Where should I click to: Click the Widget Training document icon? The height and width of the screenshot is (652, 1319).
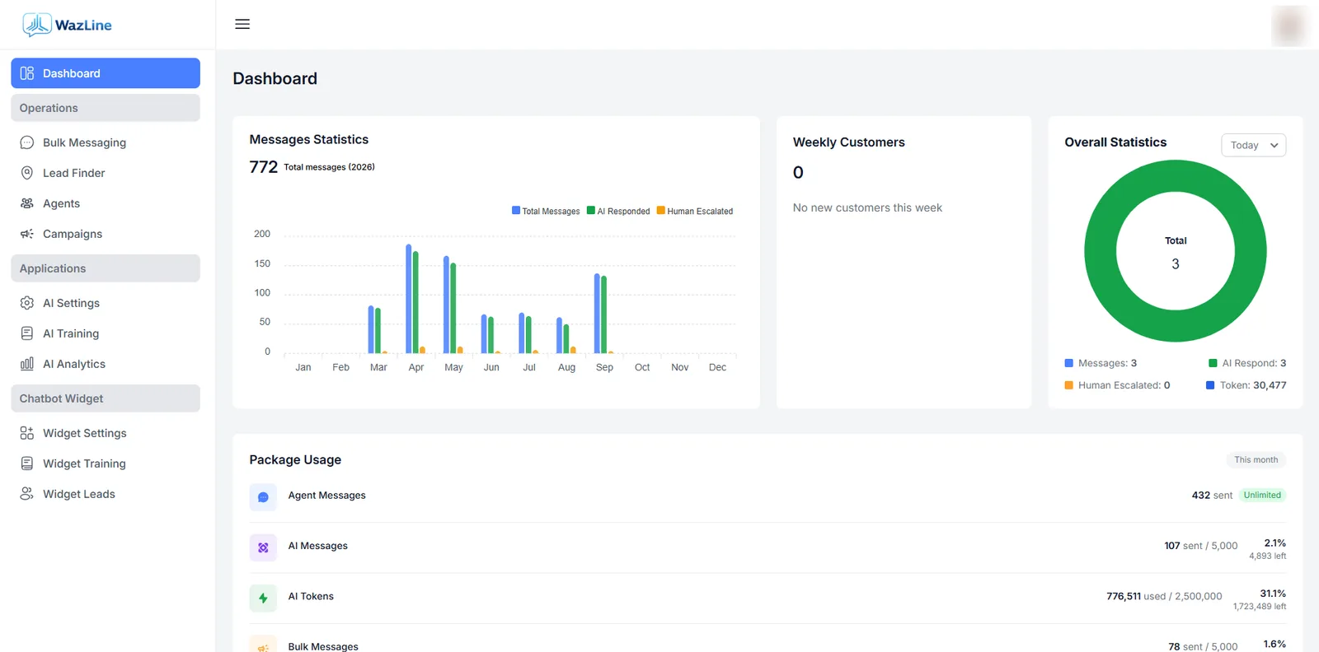pyautogui.click(x=27, y=463)
